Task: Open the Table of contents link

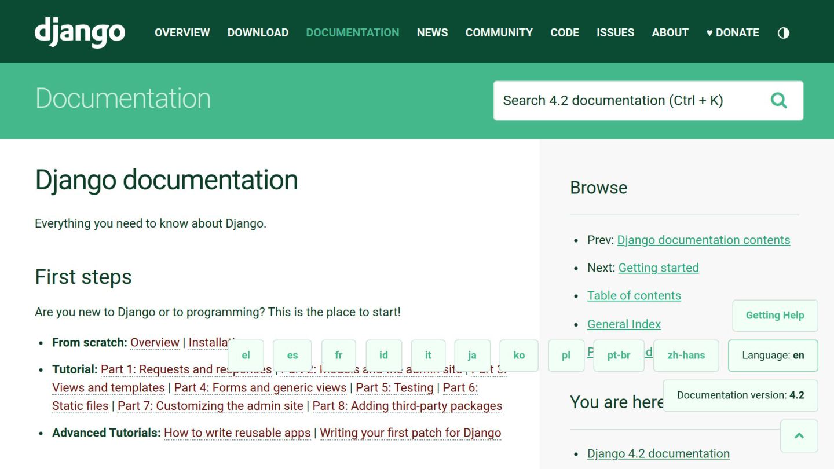Action: click(x=634, y=295)
